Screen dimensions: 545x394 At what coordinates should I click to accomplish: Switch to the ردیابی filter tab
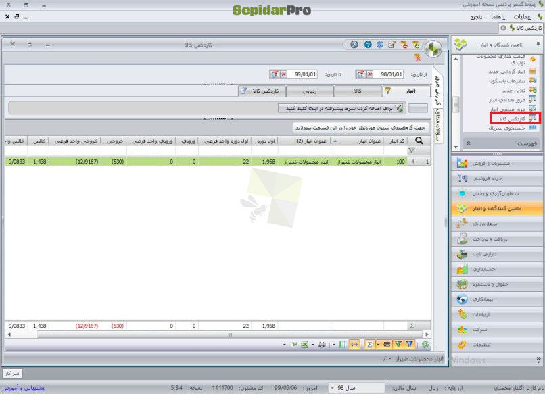tap(310, 91)
